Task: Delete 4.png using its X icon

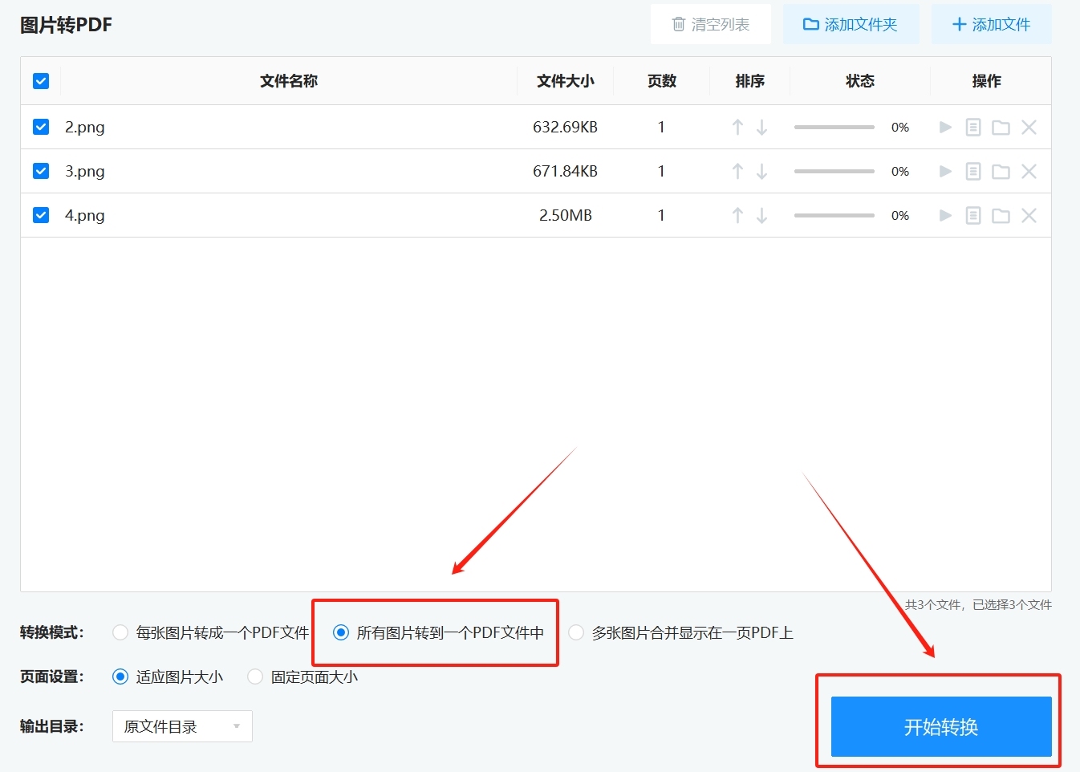Action: [1029, 215]
